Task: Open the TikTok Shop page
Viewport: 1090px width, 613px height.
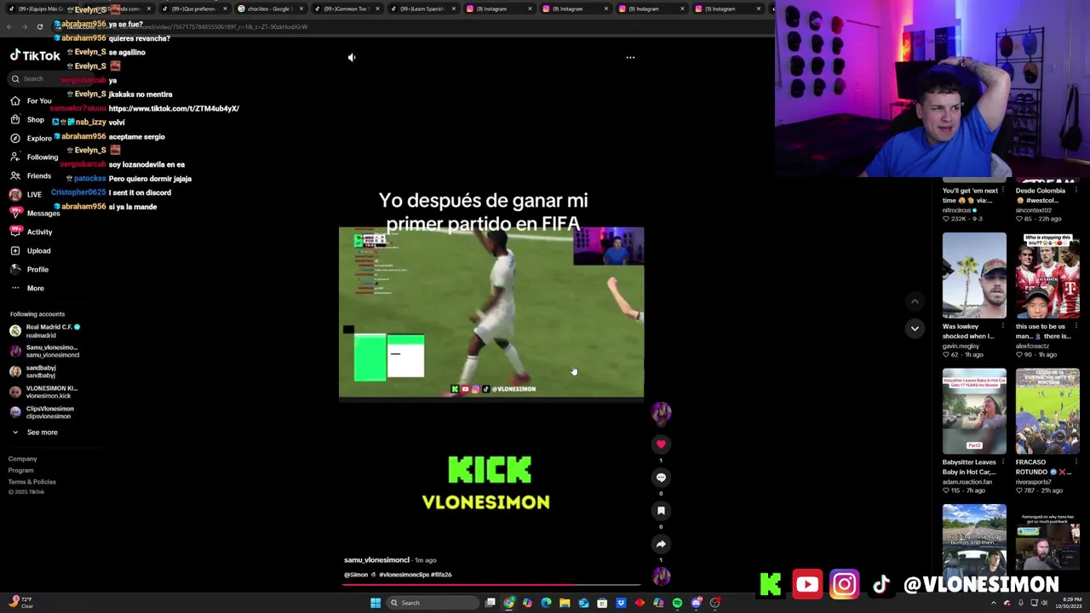Action: pyautogui.click(x=27, y=119)
